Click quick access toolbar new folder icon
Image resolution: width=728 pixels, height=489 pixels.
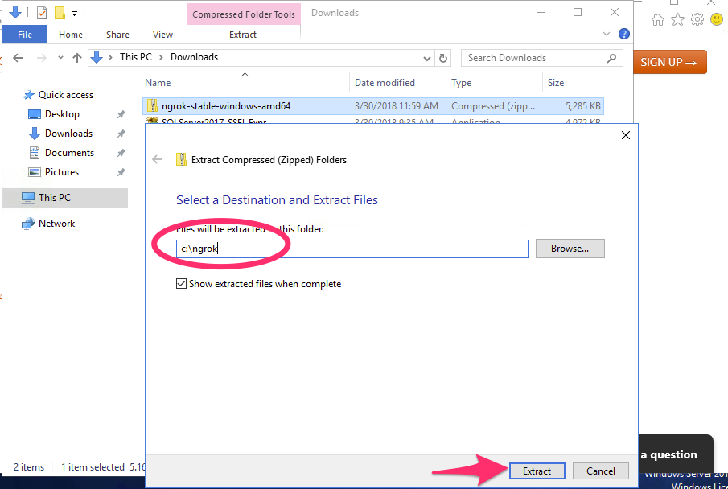pos(60,13)
